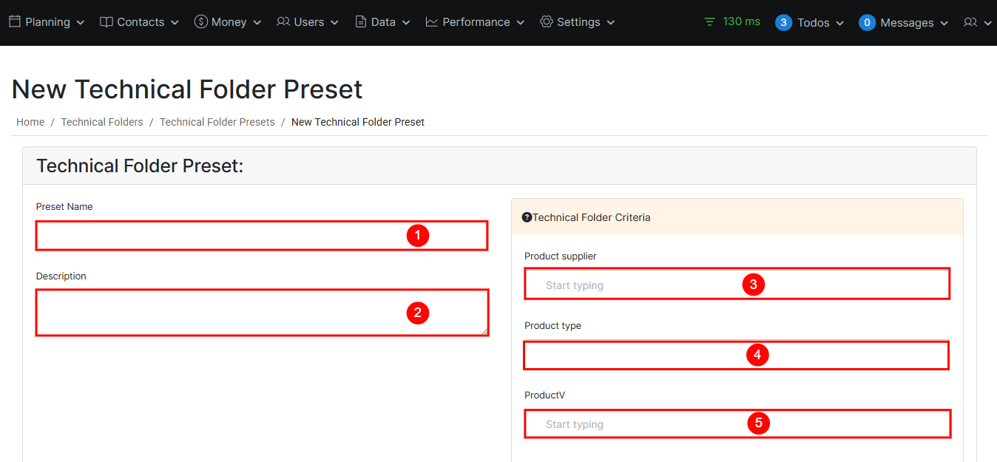Click the Contacts book icon
Screen dimensions: 997x462
(107, 22)
